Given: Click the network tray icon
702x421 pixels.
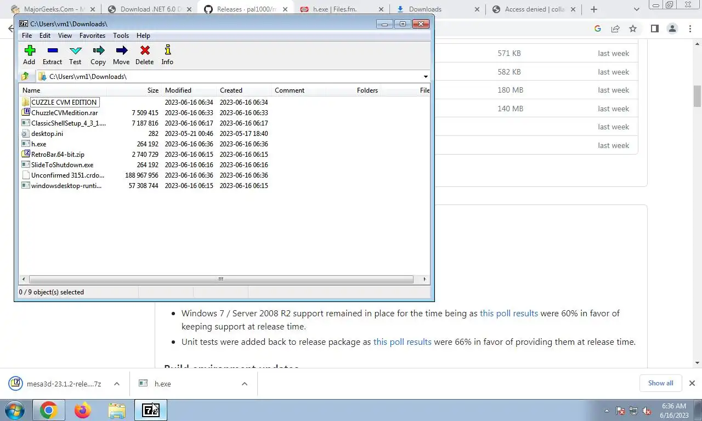Looking at the screenshot, I should pos(633,411).
